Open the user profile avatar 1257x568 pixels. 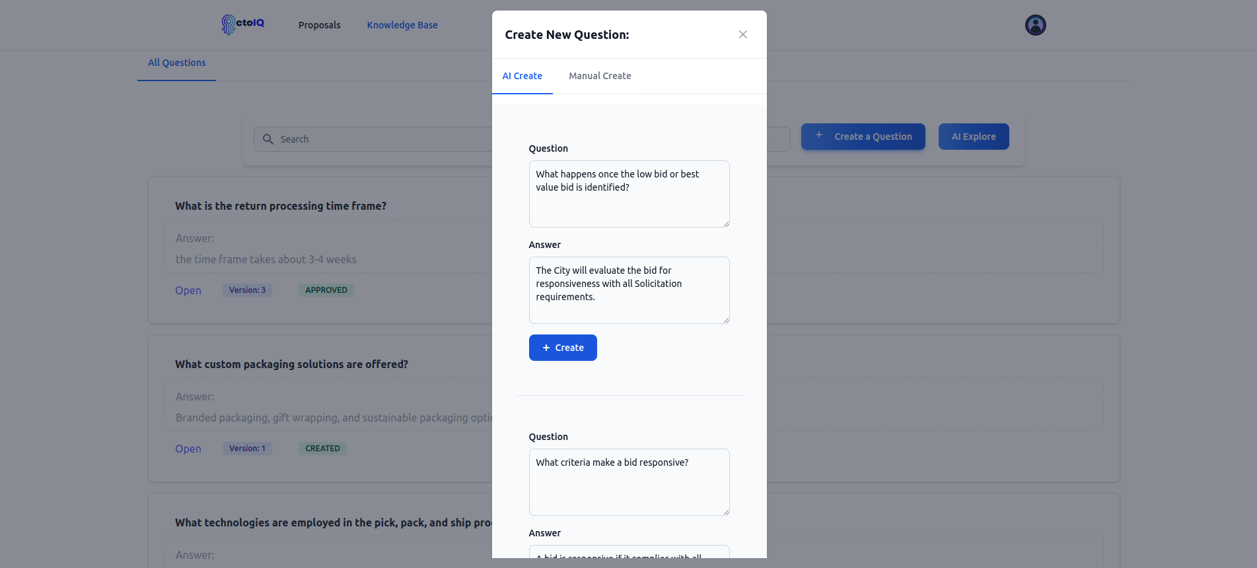coord(1035,25)
